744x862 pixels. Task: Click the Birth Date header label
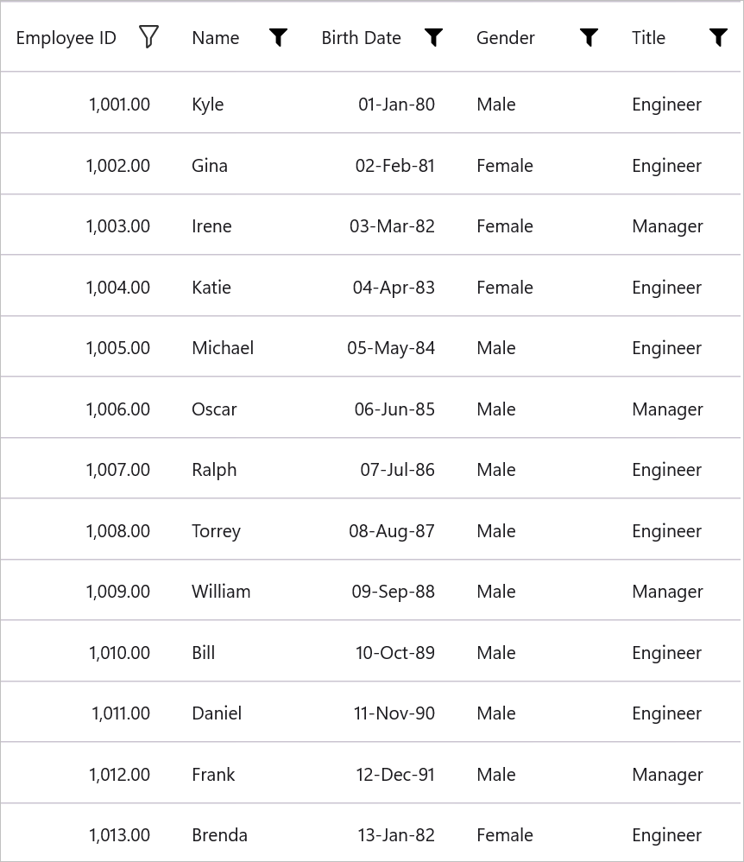point(361,38)
